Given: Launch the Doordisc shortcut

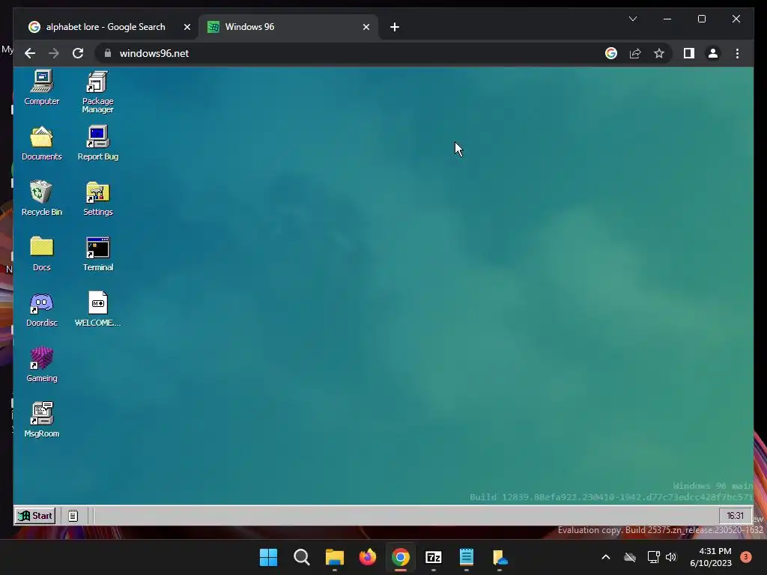Looking at the screenshot, I should coord(42,309).
